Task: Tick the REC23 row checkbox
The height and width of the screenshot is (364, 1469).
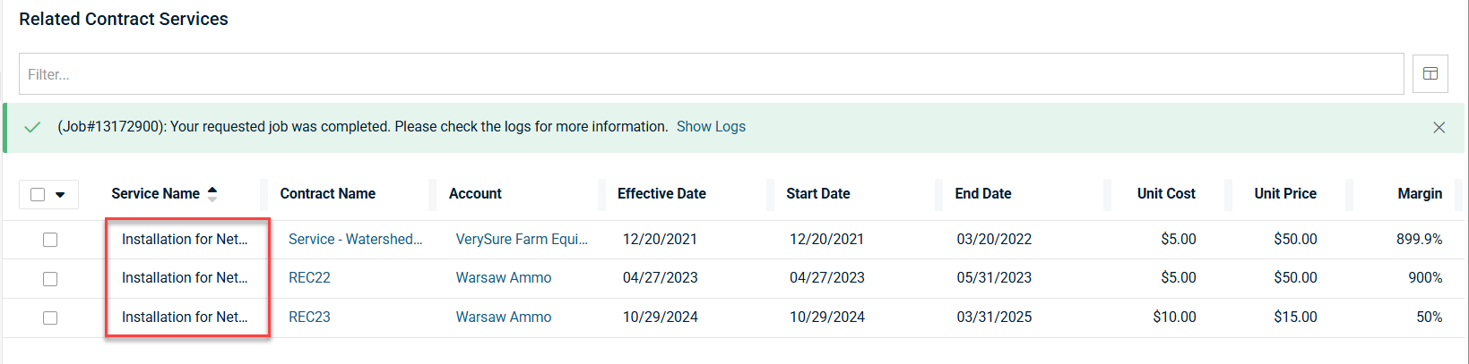Action: click(x=50, y=317)
